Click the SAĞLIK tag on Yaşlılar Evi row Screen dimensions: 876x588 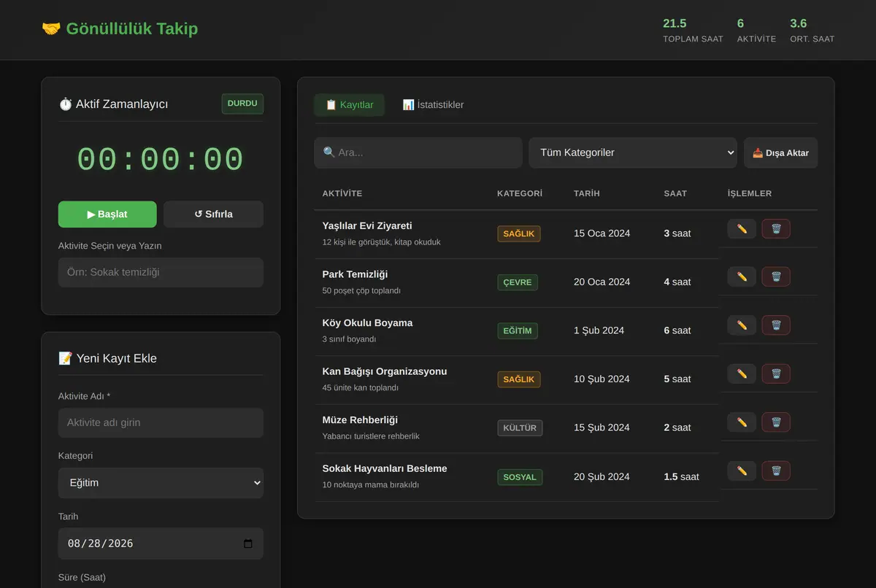pos(519,234)
